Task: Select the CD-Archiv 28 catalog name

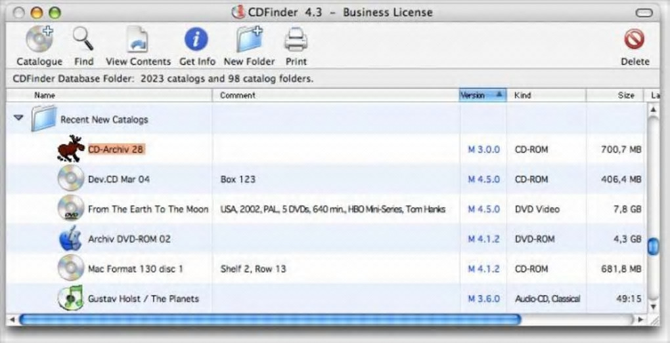Action: click(116, 150)
